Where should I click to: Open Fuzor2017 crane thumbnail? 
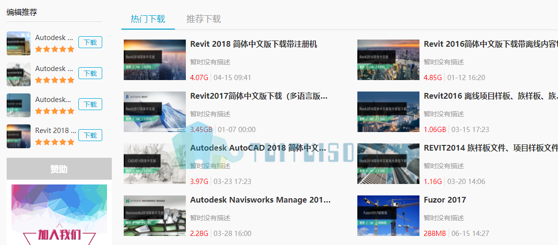[388, 215]
